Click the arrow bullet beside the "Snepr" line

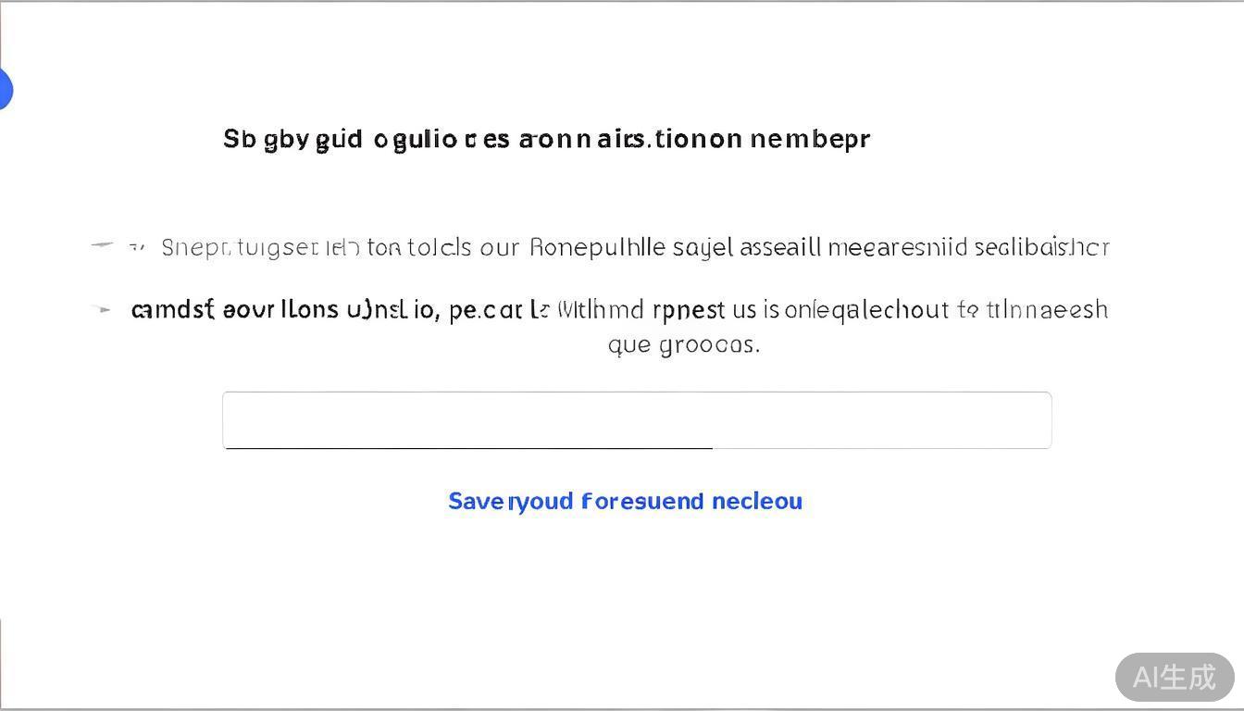102,245
